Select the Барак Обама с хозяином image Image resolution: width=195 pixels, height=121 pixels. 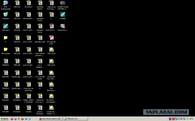click(x=28, y=98)
